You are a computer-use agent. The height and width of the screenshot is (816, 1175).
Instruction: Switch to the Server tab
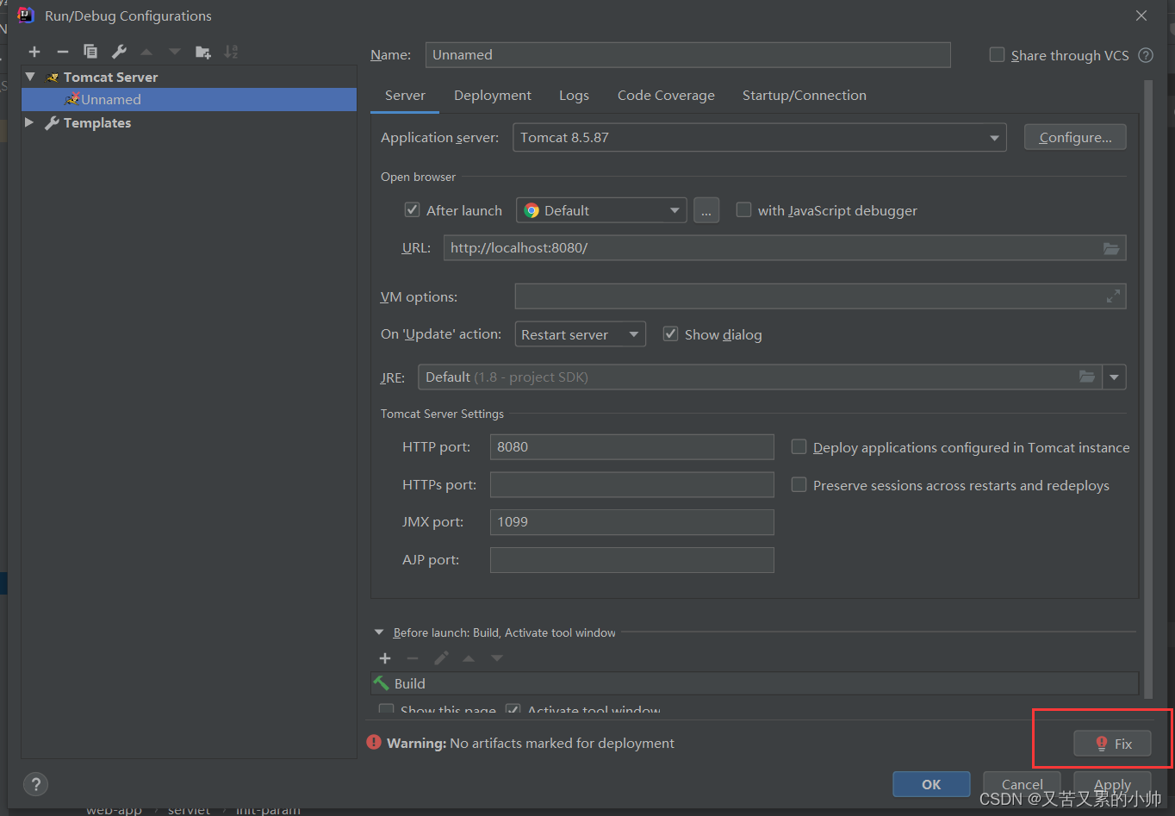pos(405,96)
